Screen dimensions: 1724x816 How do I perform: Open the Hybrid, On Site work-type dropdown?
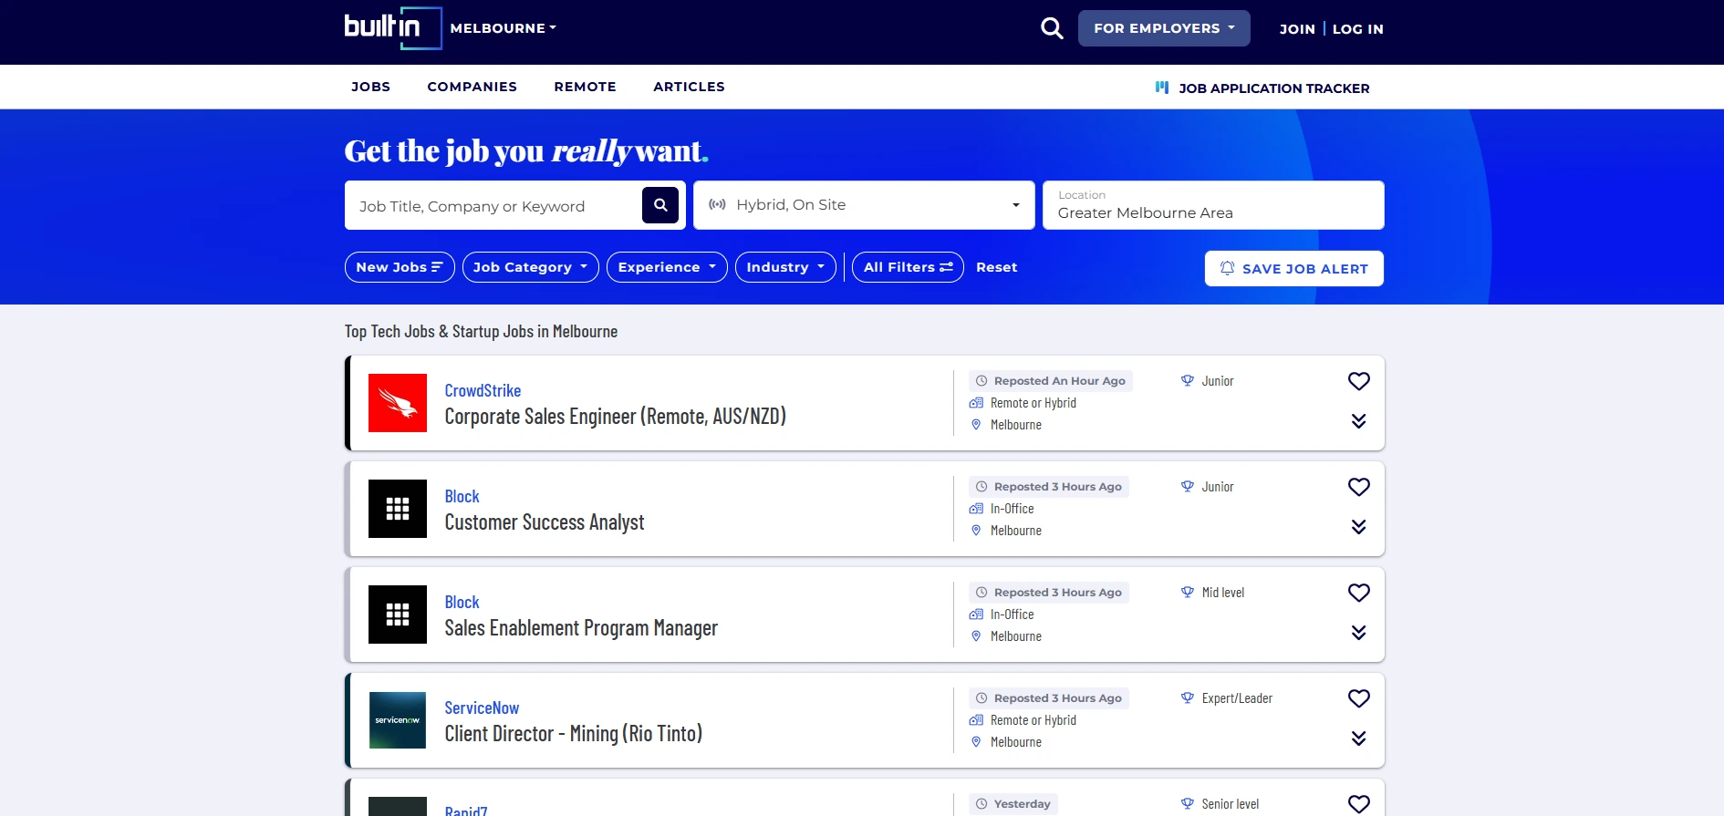[x=864, y=205]
